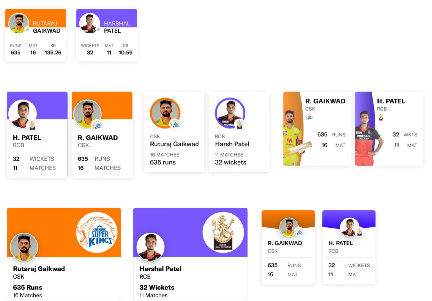
Task: Click Rutaraj Gaikwad avatar in top-left card
Action: (19, 23)
